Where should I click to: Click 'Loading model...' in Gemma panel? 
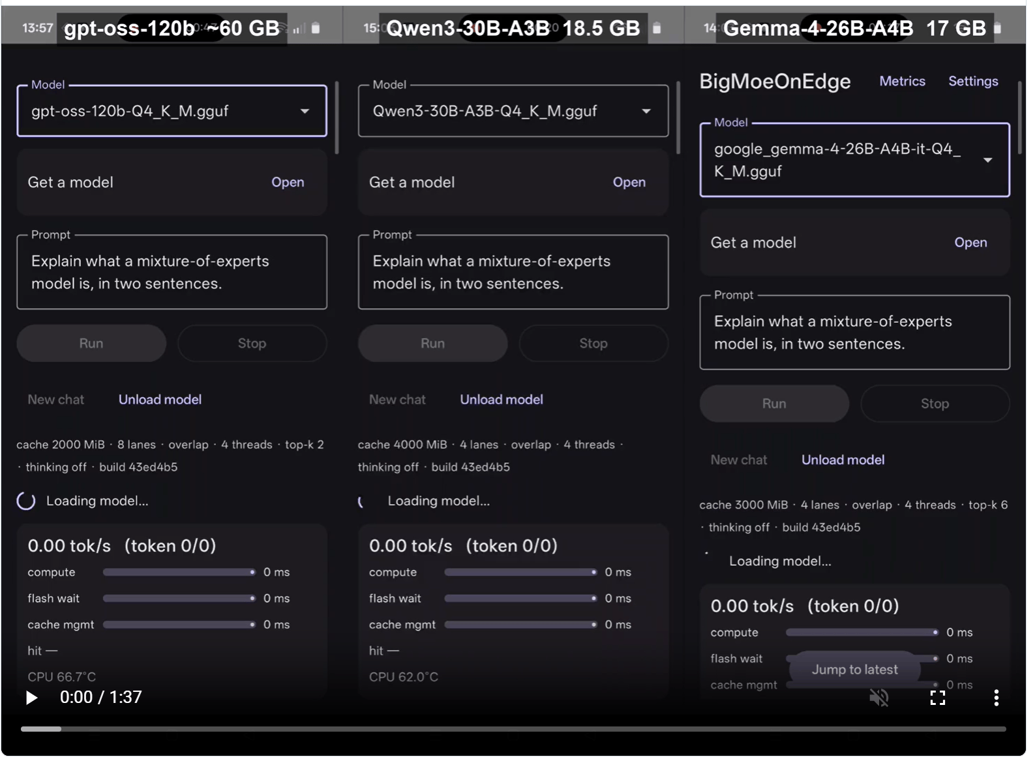780,561
